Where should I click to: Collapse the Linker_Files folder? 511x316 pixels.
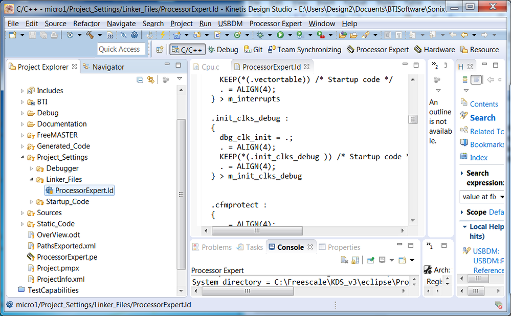click(x=31, y=180)
